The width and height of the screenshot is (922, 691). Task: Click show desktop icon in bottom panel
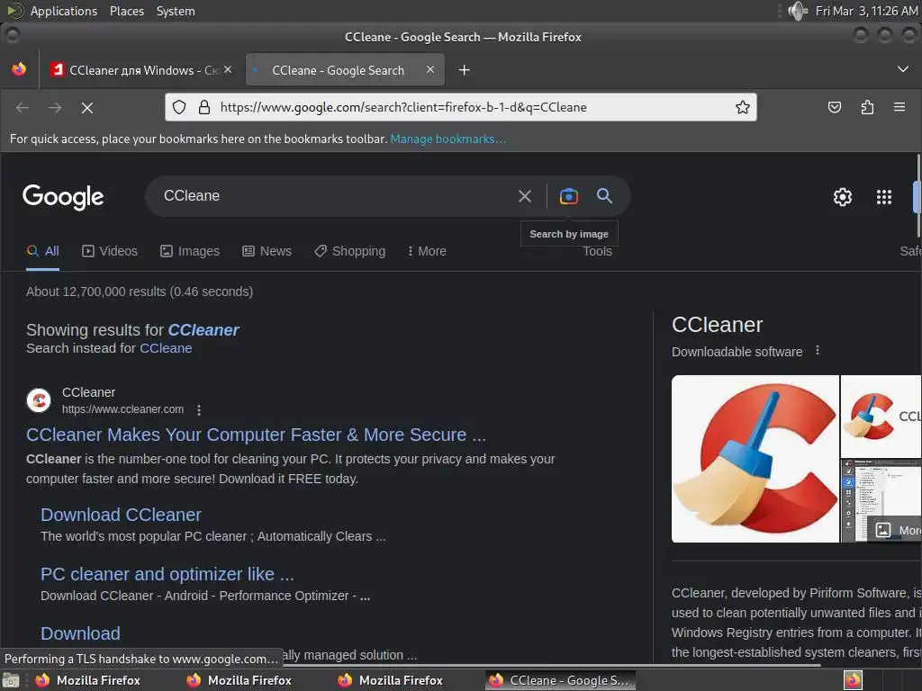click(x=11, y=680)
